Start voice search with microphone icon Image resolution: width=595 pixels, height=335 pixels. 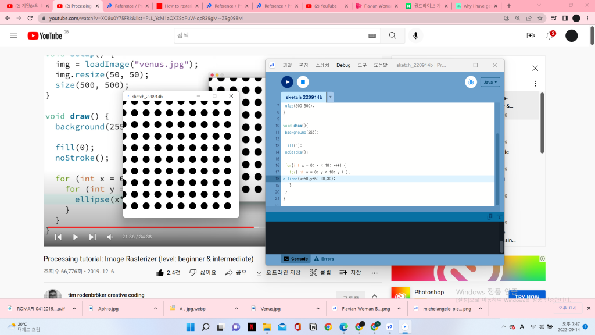click(416, 35)
